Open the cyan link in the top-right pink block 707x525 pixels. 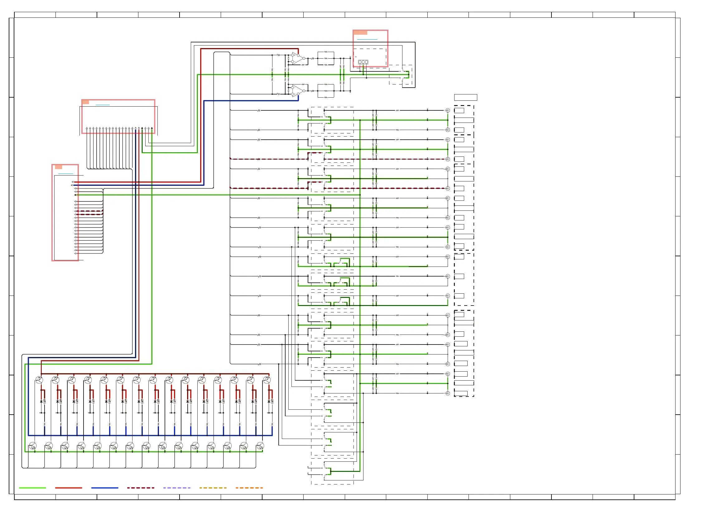coord(367,39)
